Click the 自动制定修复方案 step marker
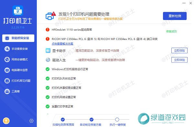The width and height of the screenshot is (194, 127). coord(92,120)
